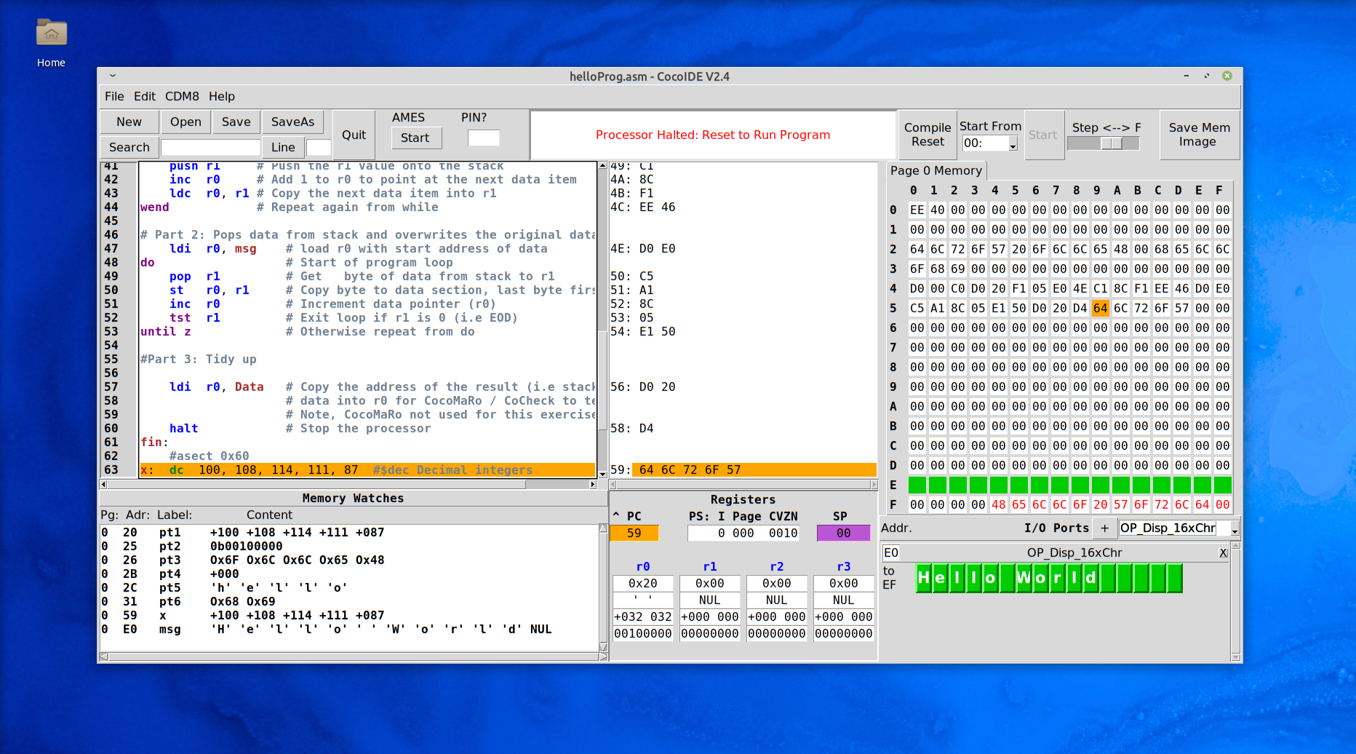Screen dimensions: 1356x754
Task: Save the memory image
Action: coord(1198,134)
